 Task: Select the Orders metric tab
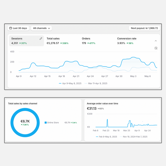pos(89,41)
